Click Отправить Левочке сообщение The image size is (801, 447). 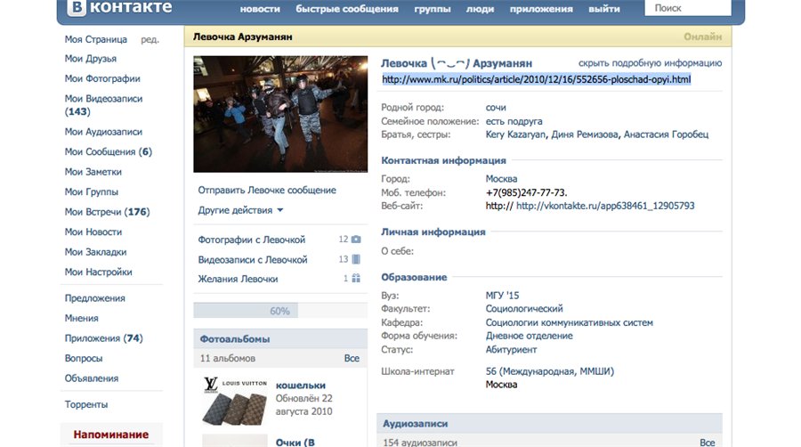267,190
